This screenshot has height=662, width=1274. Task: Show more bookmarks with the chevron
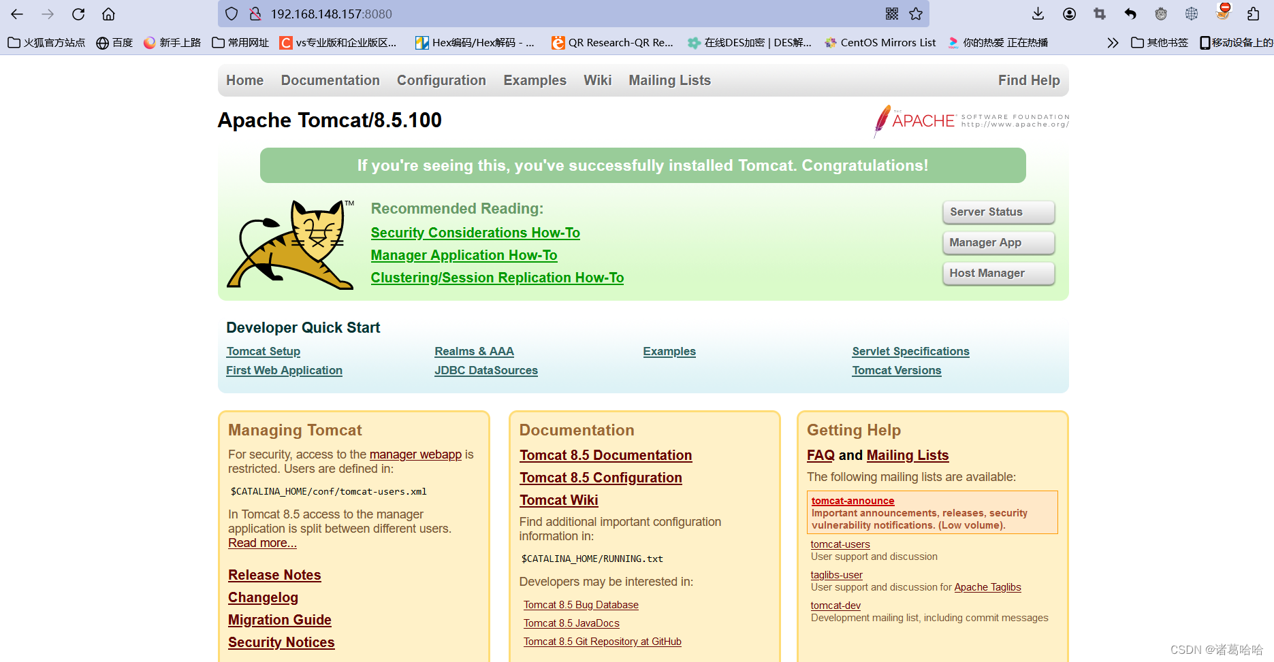1113,43
